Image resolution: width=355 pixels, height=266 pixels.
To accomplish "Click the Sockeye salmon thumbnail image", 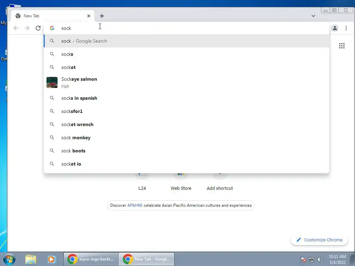I will tap(52, 82).
